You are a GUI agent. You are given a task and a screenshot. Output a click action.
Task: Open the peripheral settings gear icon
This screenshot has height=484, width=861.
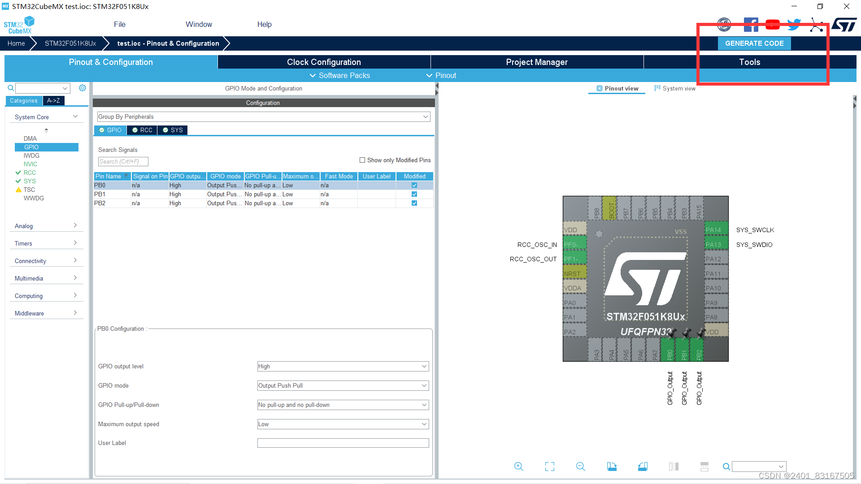coord(83,88)
